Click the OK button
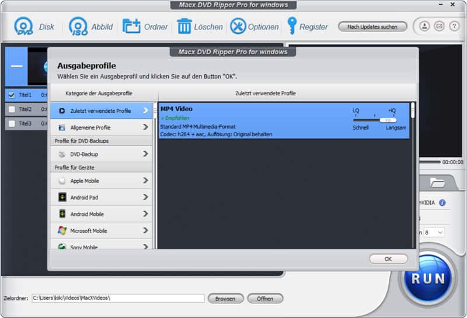 [388, 258]
